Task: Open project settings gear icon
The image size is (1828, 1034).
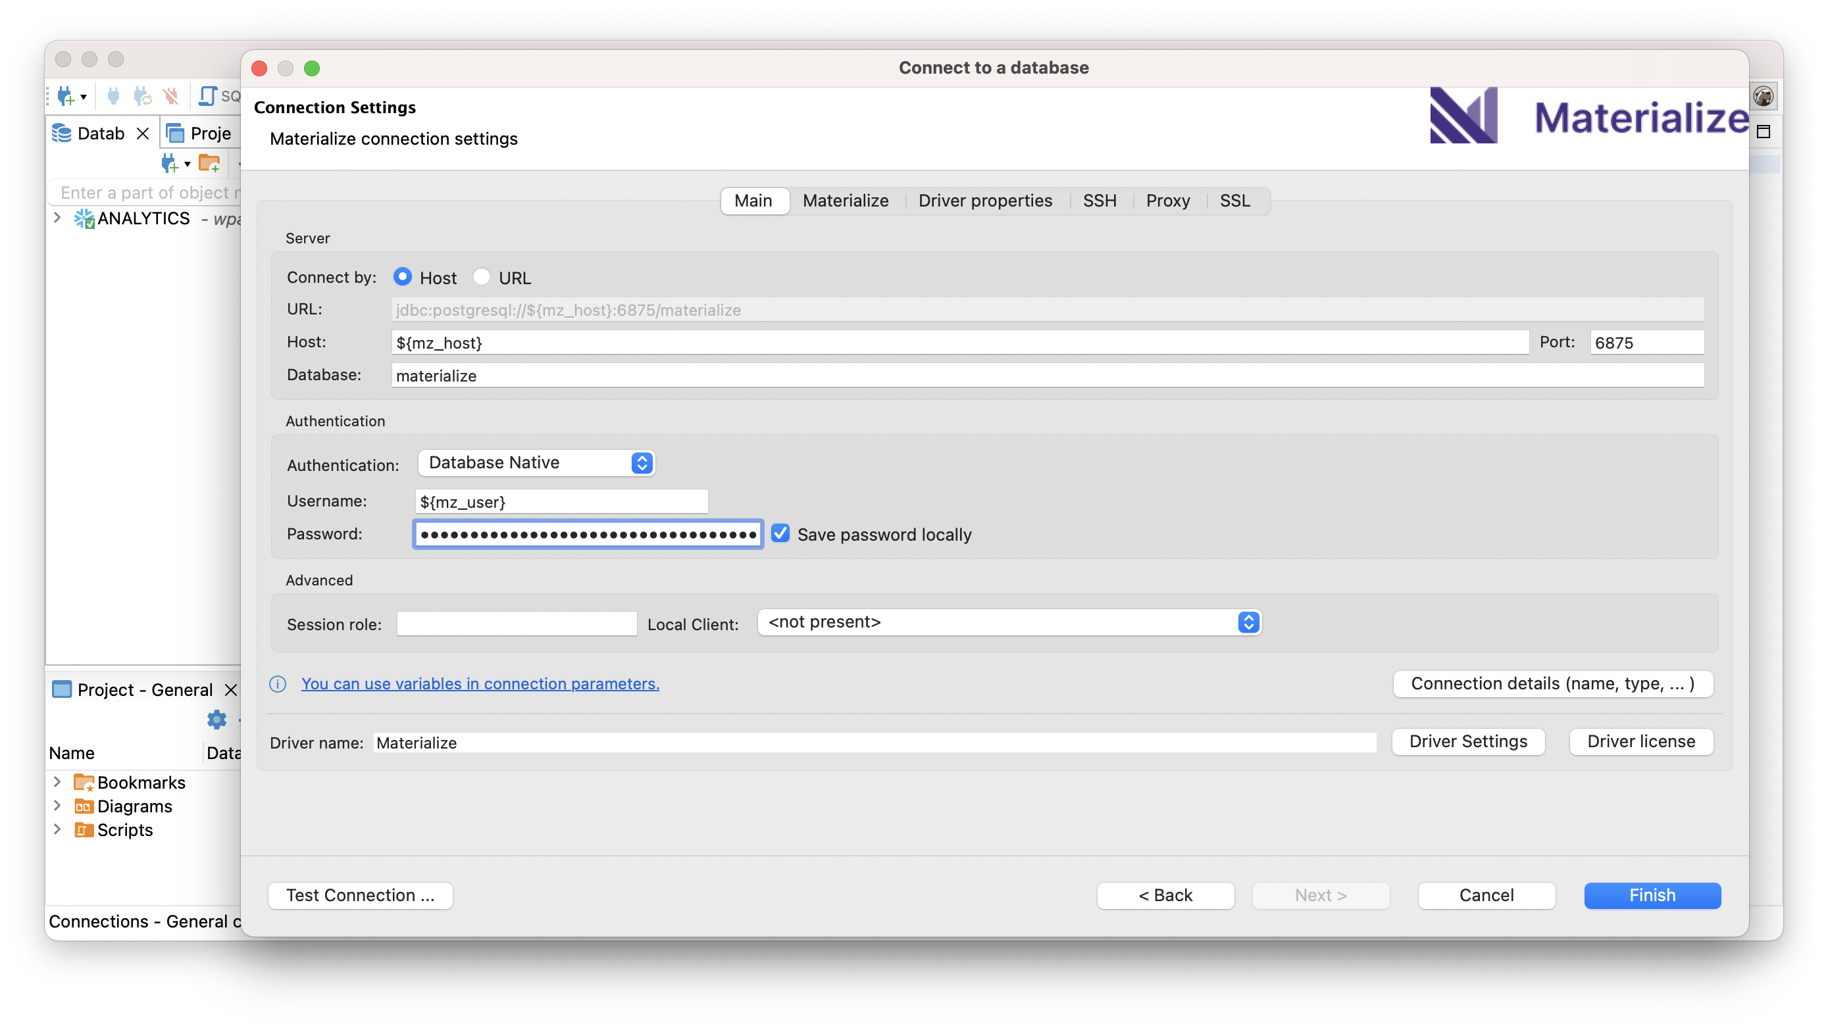Action: point(216,720)
